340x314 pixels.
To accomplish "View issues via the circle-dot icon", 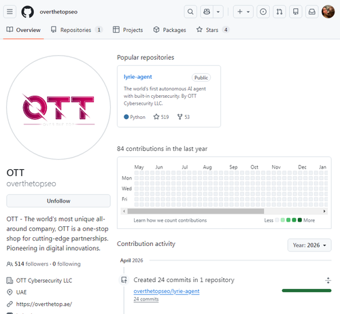I will pos(263,12).
